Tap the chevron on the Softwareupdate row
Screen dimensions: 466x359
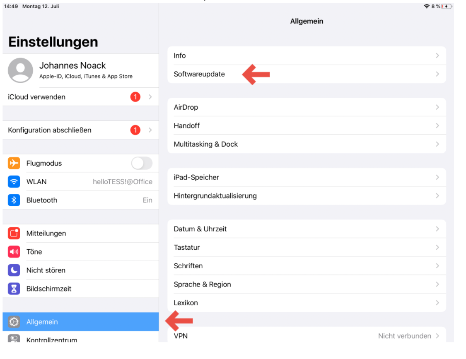click(x=437, y=74)
